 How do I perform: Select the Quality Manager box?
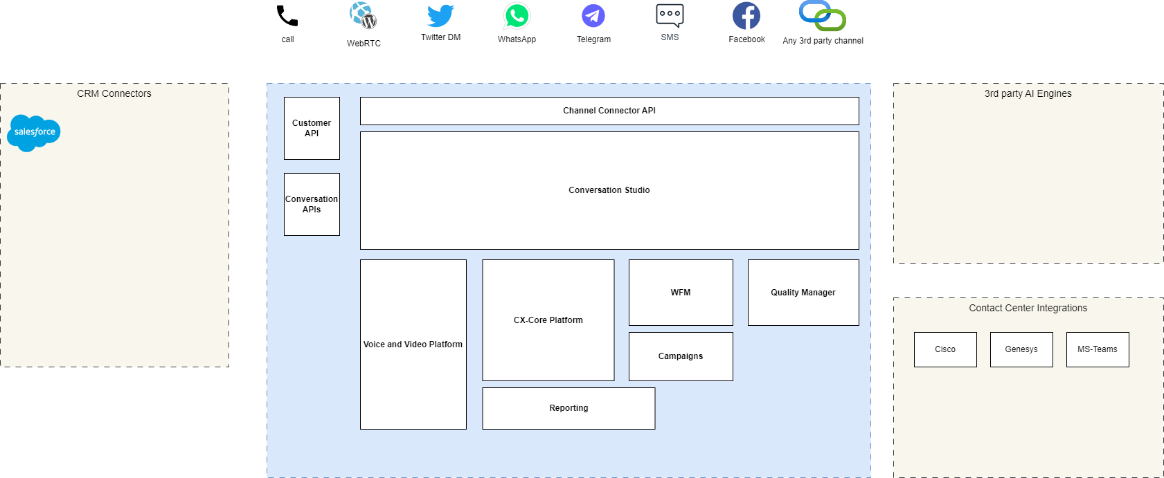pos(803,293)
